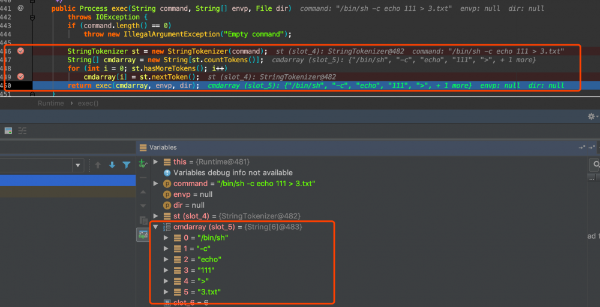This screenshot has width=600, height=307.
Task: Click the {Runtime@481} value text
Action: [x=223, y=162]
